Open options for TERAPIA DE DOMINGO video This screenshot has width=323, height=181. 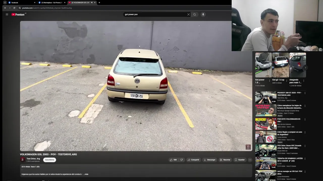click(x=305, y=159)
